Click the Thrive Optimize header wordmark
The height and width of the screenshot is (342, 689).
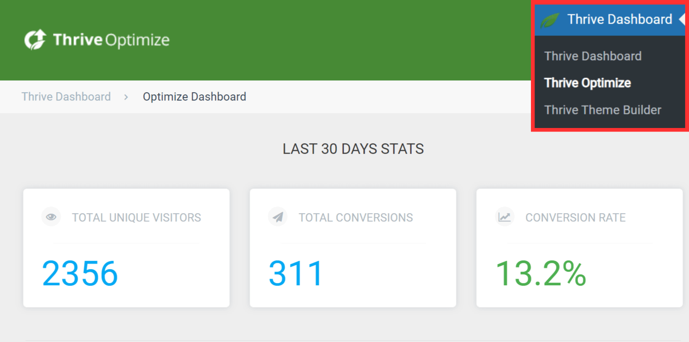point(111,40)
